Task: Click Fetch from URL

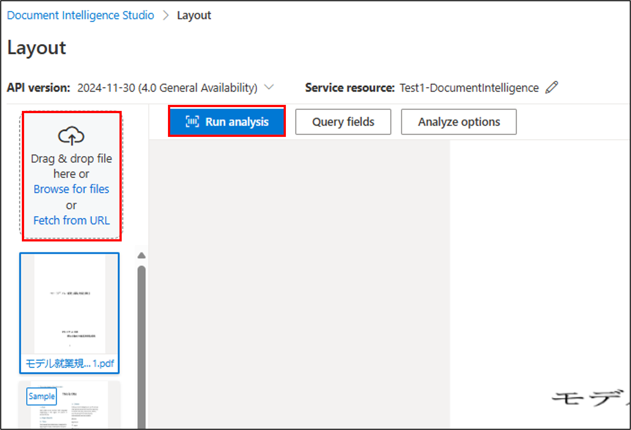Action: pos(71,220)
